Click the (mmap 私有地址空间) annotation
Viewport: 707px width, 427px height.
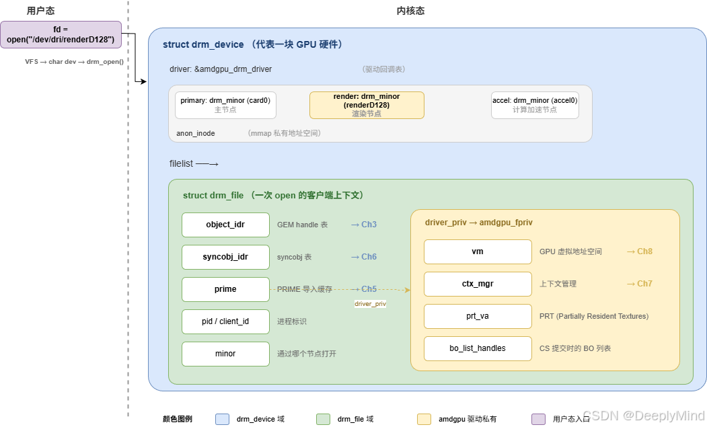click(x=284, y=133)
